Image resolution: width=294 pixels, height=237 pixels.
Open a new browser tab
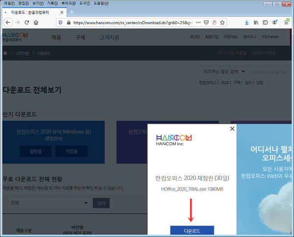72,12
